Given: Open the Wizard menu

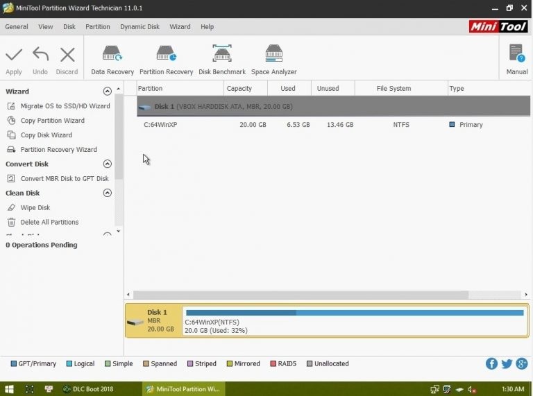Looking at the screenshot, I should point(180,27).
